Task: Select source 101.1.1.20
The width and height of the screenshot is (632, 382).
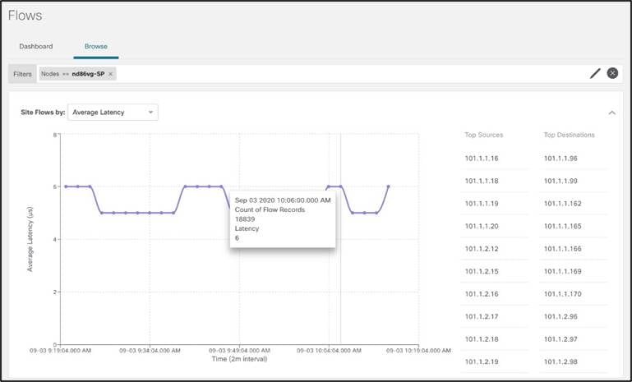Action: [482, 226]
